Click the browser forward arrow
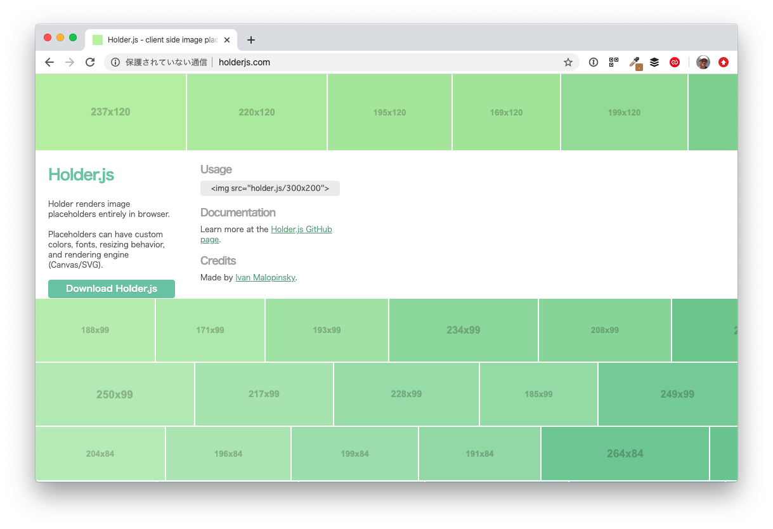The height and width of the screenshot is (529, 773). pos(70,62)
